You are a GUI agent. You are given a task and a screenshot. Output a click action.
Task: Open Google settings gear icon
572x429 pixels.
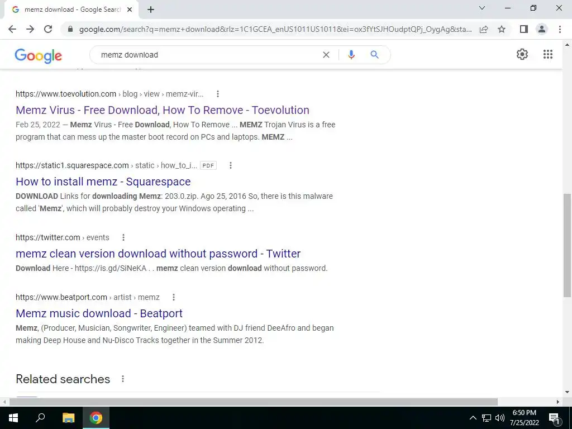pos(522,54)
